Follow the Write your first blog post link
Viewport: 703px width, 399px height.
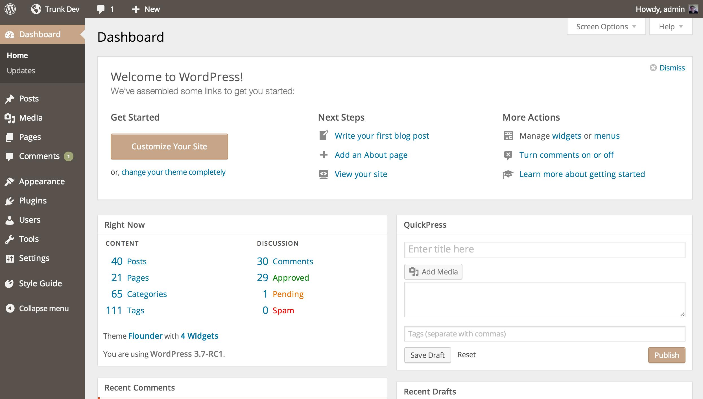tap(382, 136)
